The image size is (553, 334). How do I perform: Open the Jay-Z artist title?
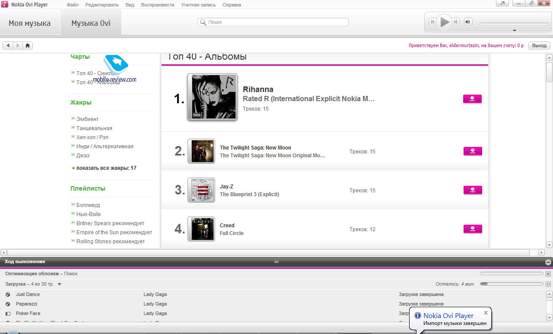(227, 187)
